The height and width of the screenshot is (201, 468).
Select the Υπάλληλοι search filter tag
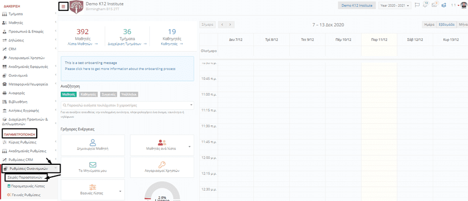point(129,94)
